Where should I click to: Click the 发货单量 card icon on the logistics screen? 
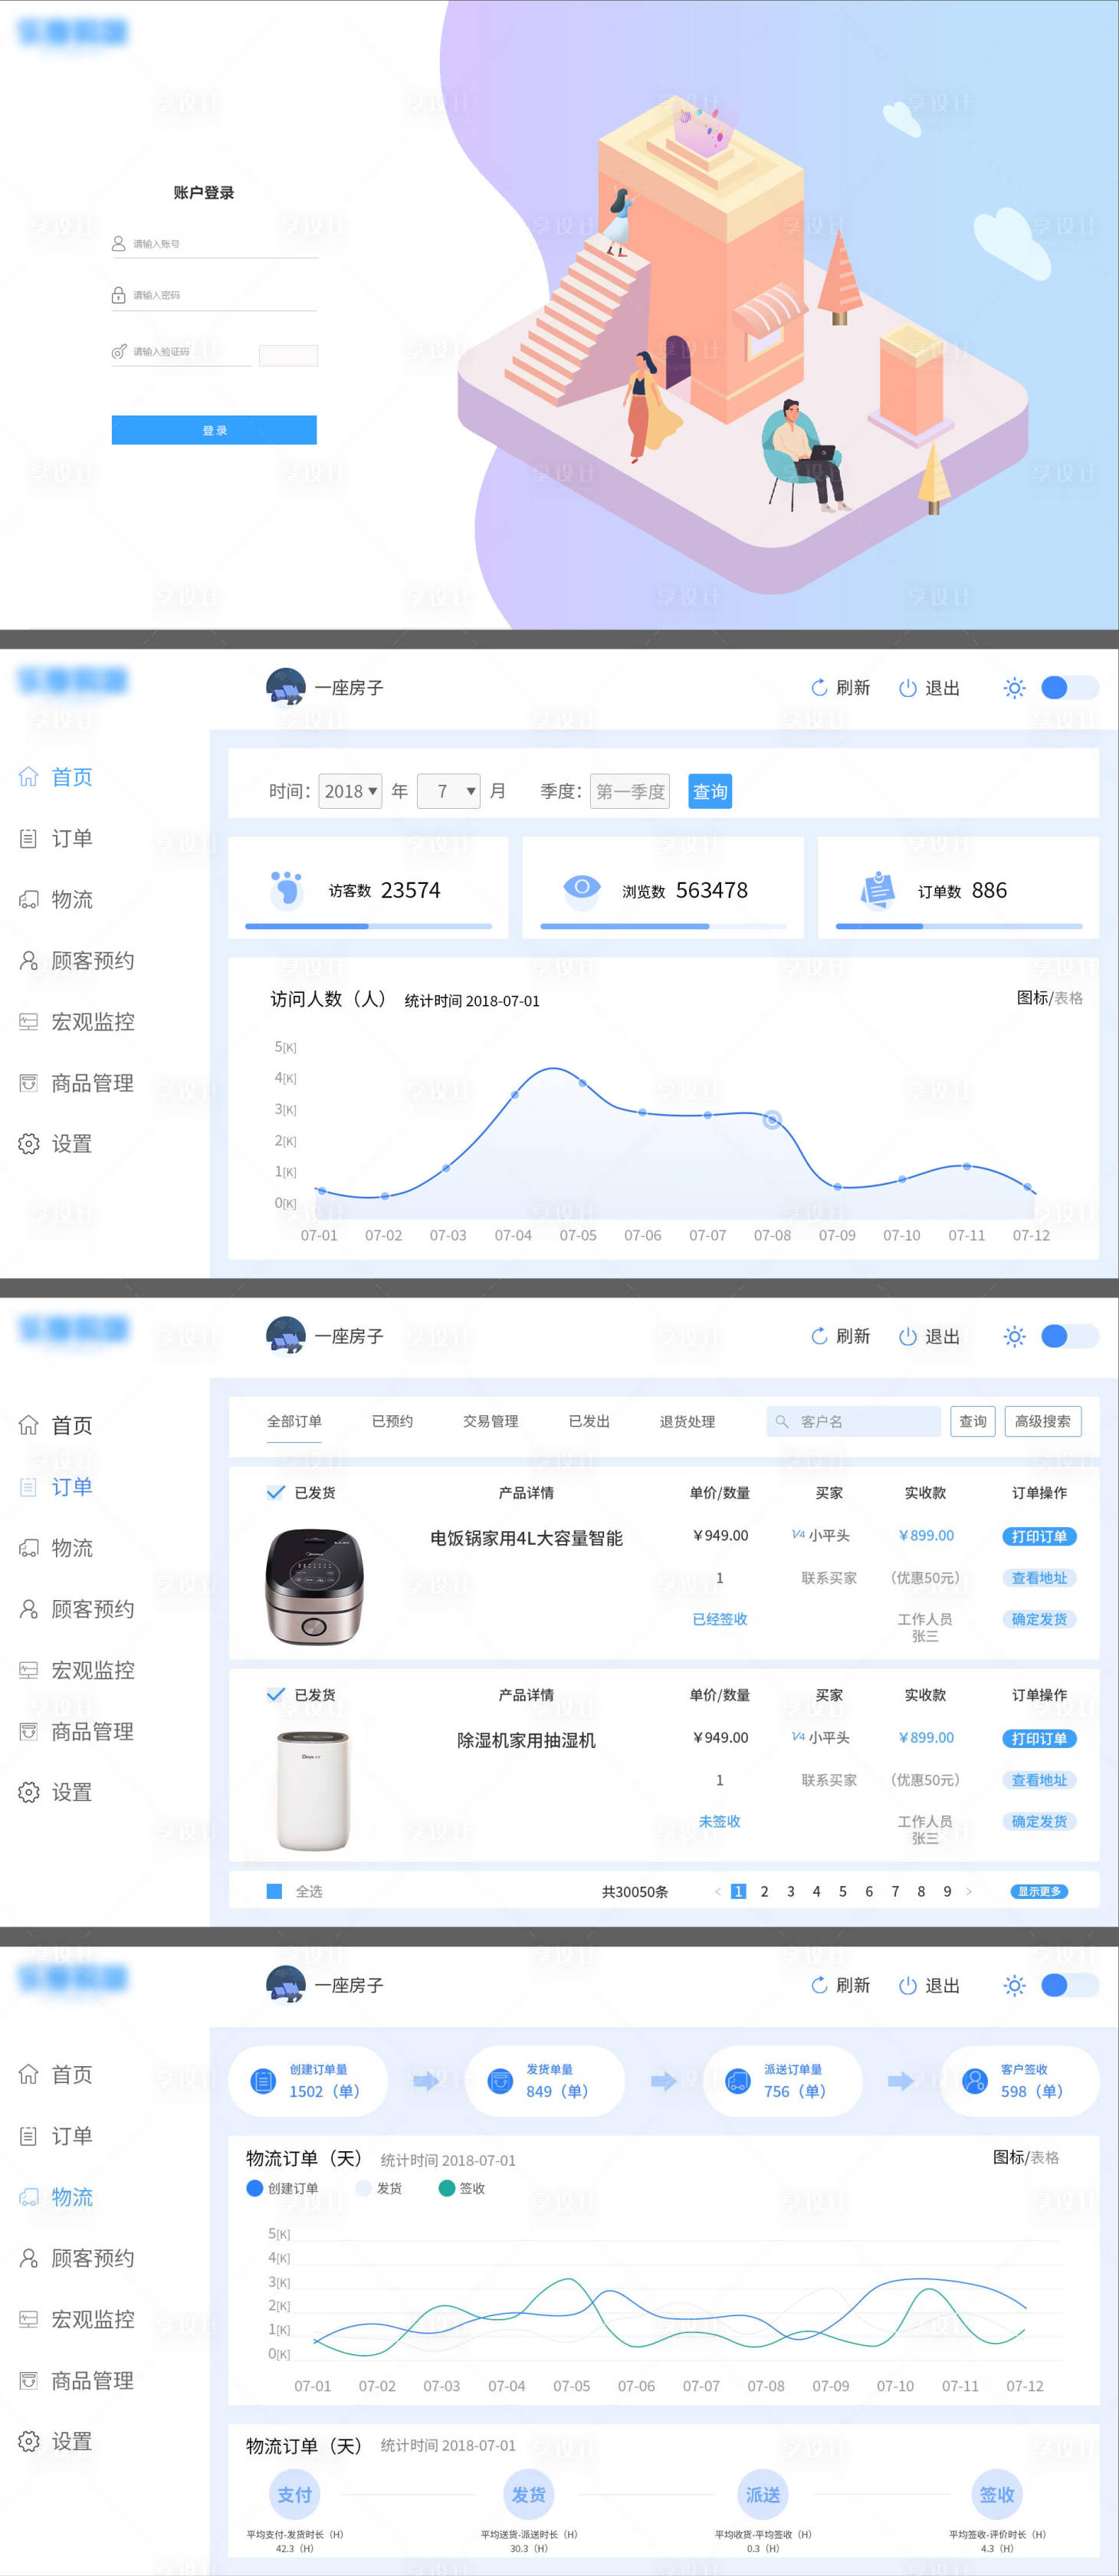[x=500, y=2081]
